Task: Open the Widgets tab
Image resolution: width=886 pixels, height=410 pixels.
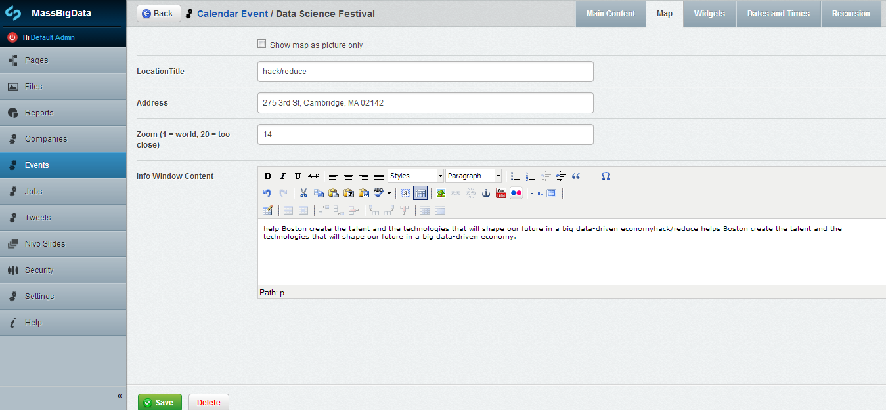Action: click(709, 14)
